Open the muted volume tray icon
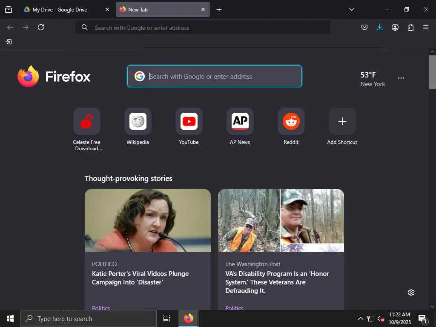The width and height of the screenshot is (436, 327). [x=381, y=318]
